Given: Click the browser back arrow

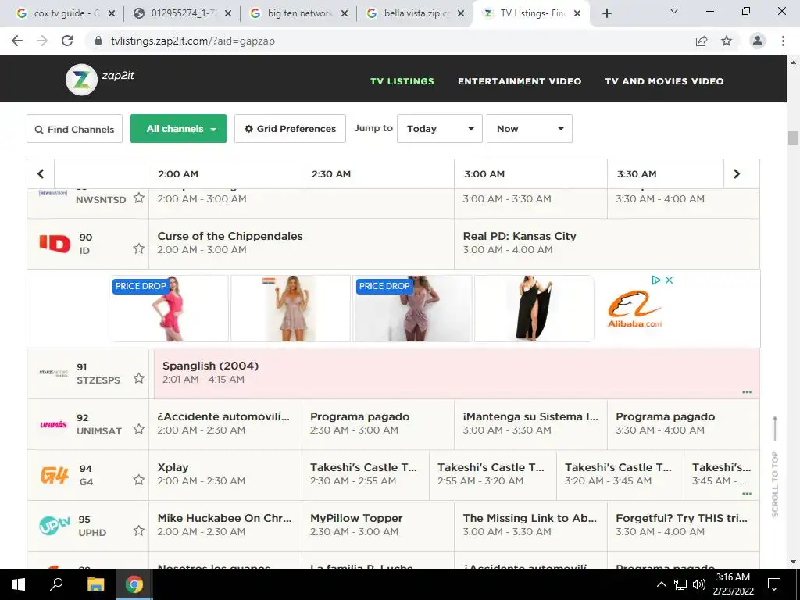Looking at the screenshot, I should coord(17,41).
